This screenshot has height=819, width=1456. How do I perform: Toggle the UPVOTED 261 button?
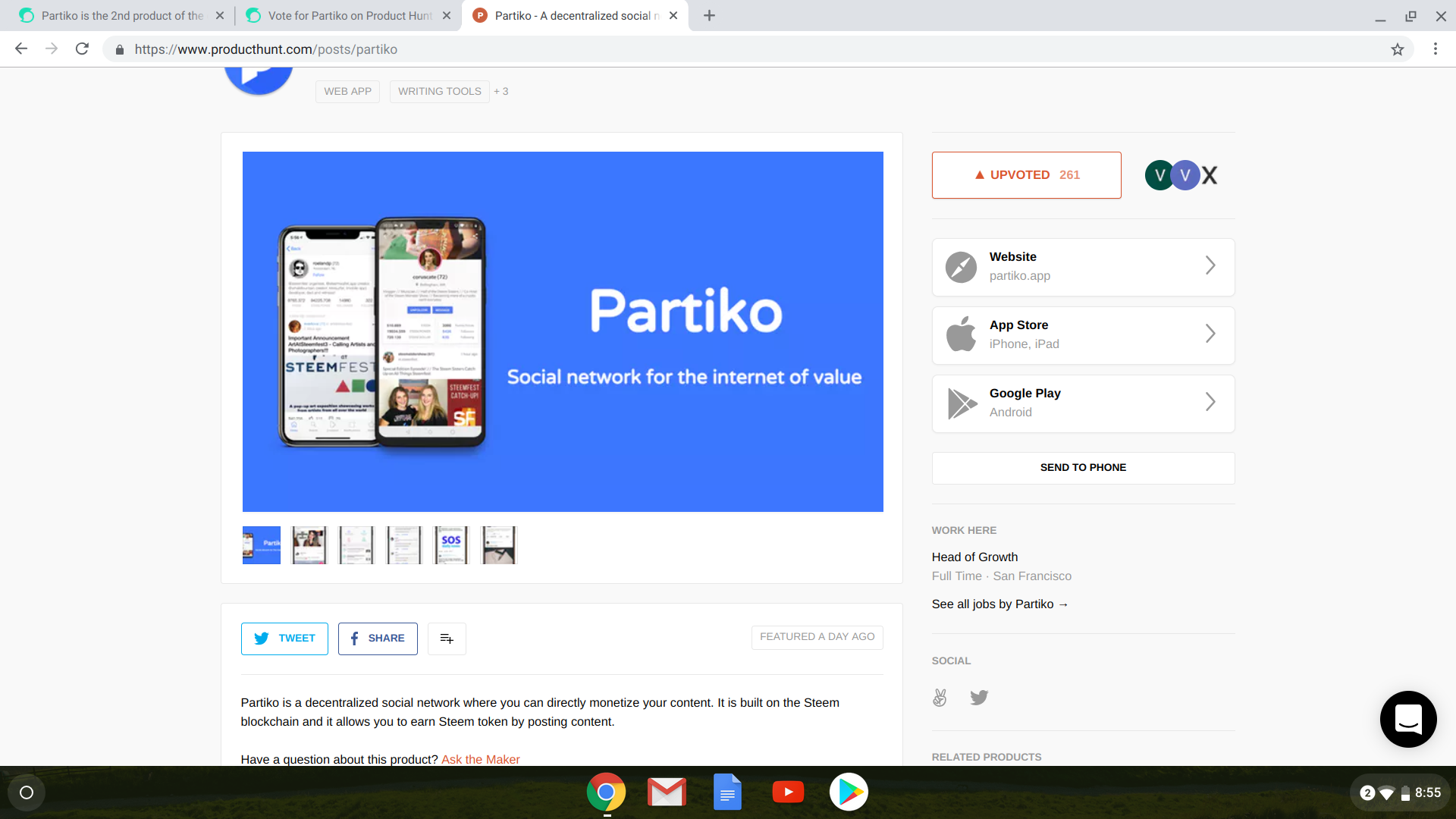pyautogui.click(x=1026, y=174)
